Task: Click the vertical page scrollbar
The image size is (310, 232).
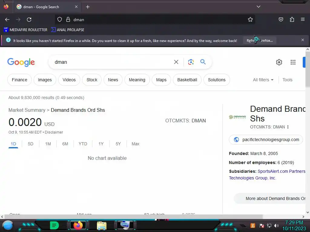Action: click(308, 69)
